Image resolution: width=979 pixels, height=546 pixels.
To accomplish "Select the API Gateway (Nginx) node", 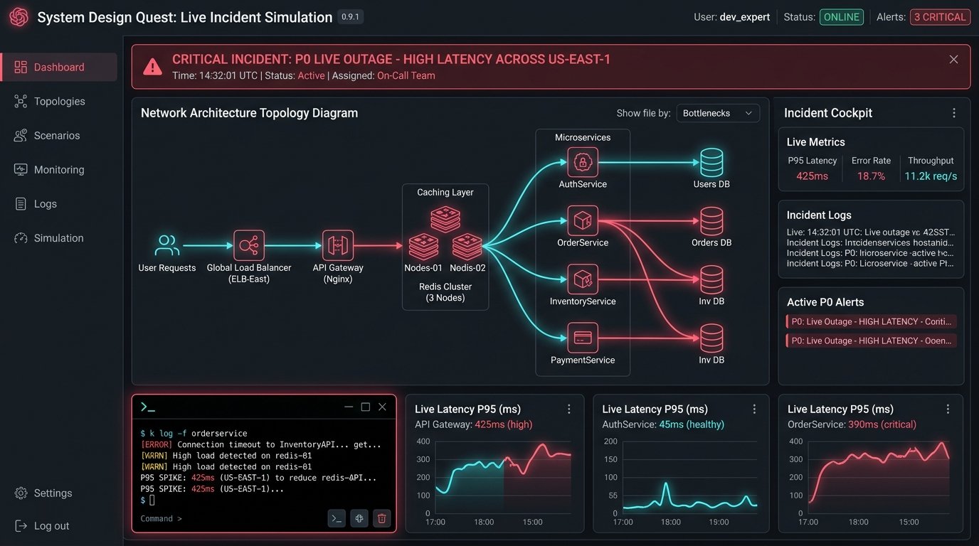I will click(x=338, y=245).
